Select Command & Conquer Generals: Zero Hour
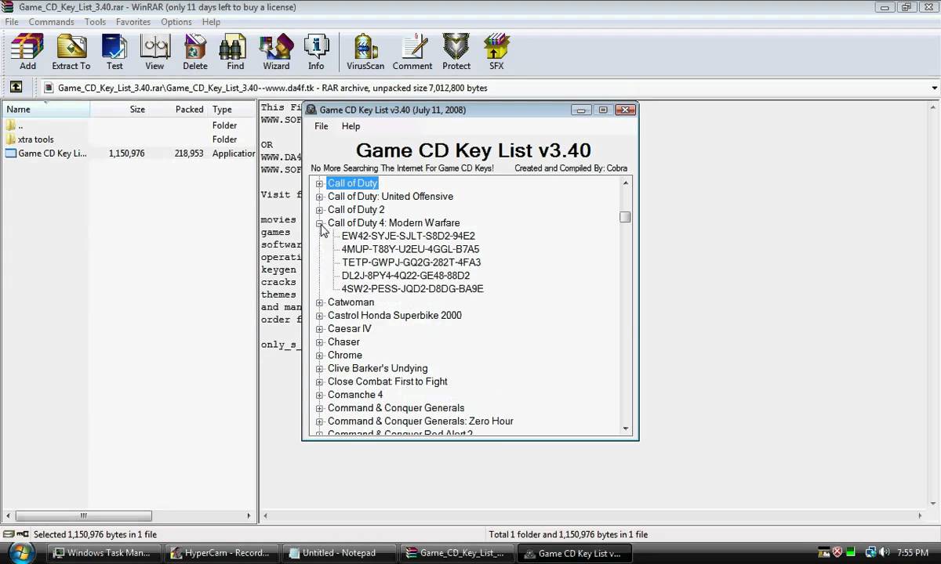Image resolution: width=941 pixels, height=564 pixels. click(420, 421)
